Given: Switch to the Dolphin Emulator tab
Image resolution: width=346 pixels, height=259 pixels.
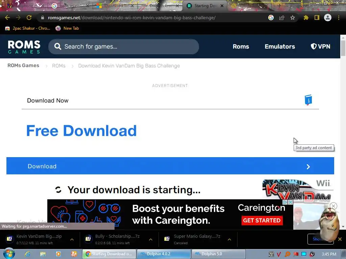Looking at the screenshot, I should [160, 6].
